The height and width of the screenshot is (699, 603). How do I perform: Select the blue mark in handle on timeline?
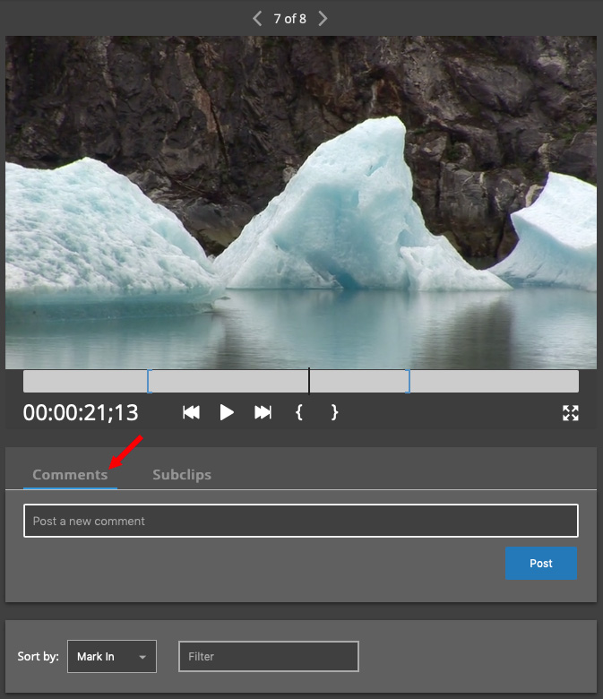coord(150,381)
